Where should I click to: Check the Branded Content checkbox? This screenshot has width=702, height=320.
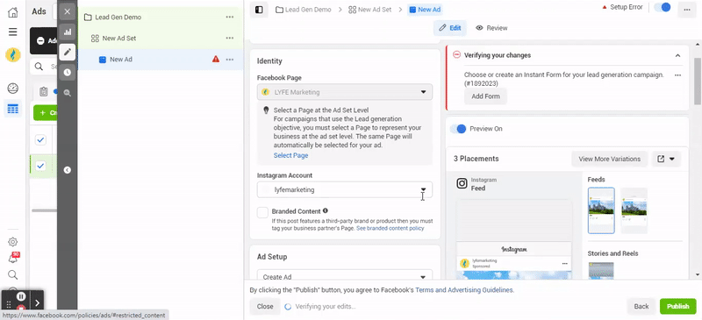click(262, 212)
